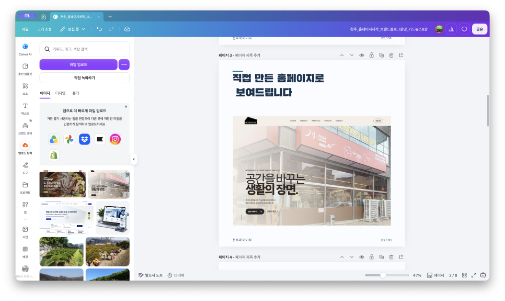505x301 pixels.
Task: Duplicate page 3 icon
Action: [x=381, y=55]
